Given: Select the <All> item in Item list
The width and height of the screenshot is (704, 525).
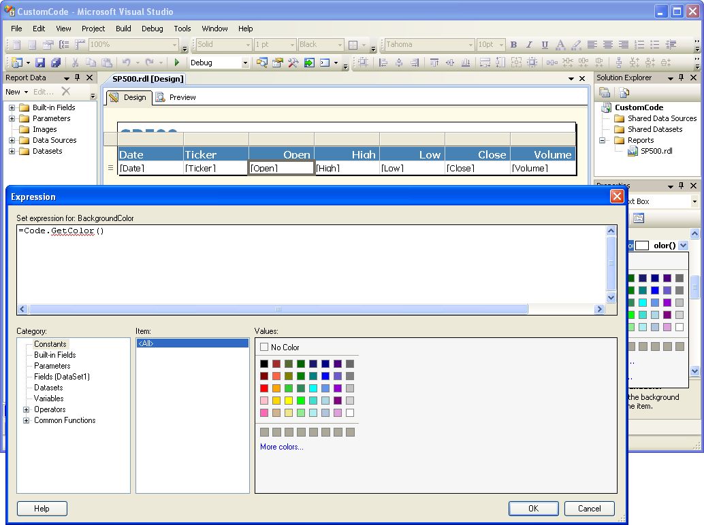Looking at the screenshot, I should pos(192,343).
